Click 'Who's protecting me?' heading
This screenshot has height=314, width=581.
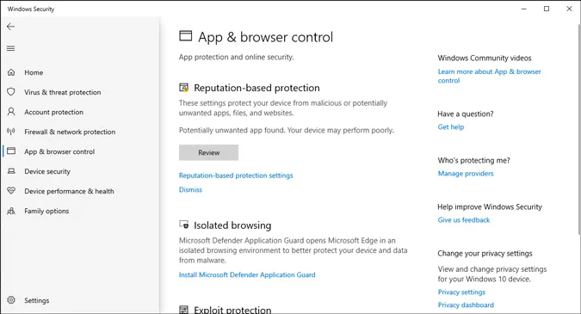(x=473, y=160)
